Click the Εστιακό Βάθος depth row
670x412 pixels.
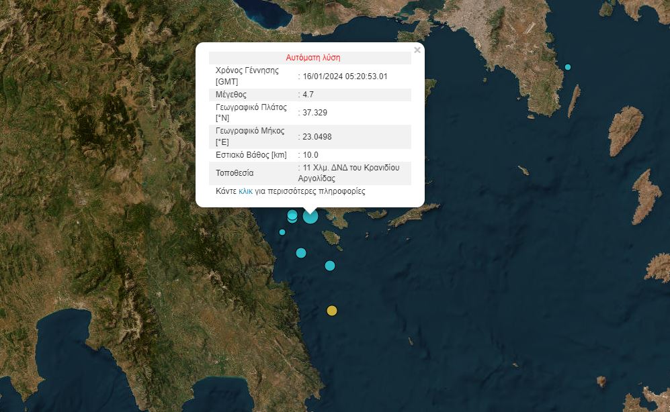point(252,154)
